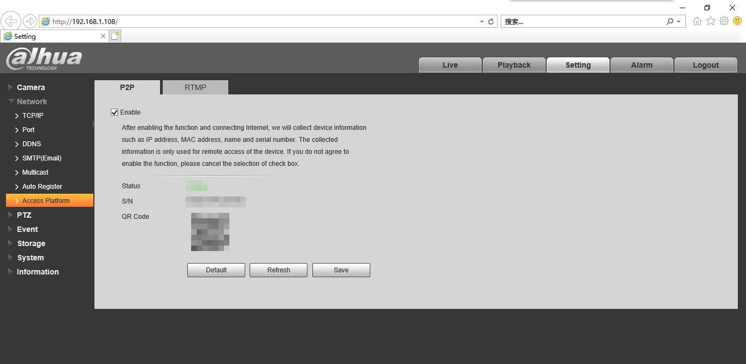Click the browser back arrow icon
Viewport: 746px width, 364px height.
pos(10,21)
